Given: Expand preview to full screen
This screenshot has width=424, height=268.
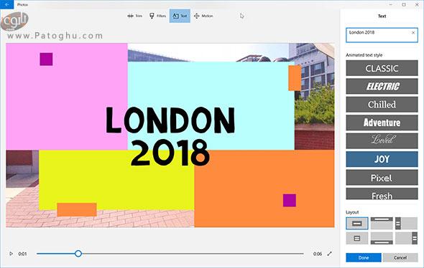Looking at the screenshot, I should [x=329, y=254].
